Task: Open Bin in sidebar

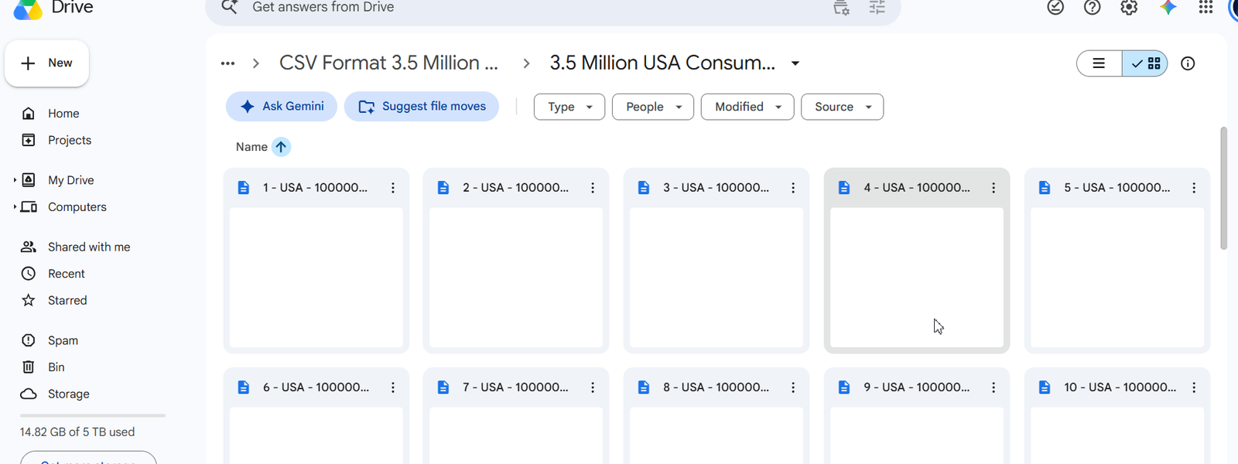Action: point(56,367)
